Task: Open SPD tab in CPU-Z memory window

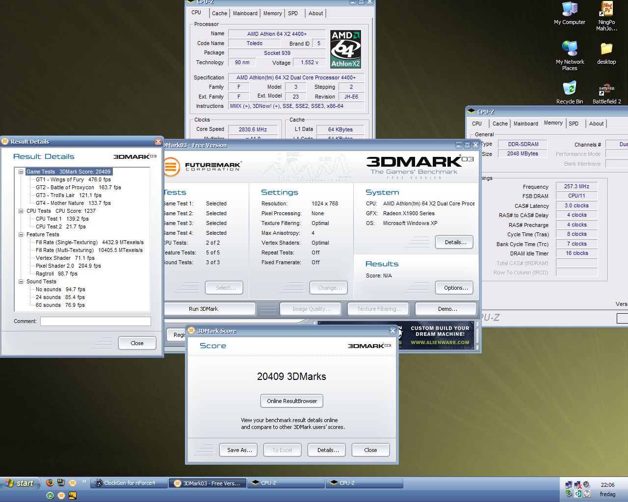Action: pos(574,124)
